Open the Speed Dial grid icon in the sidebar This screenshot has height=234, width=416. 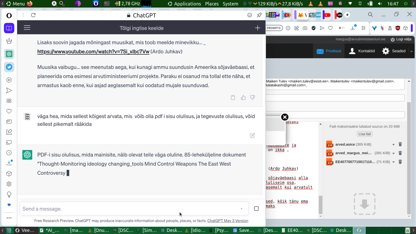(x=9, y=101)
